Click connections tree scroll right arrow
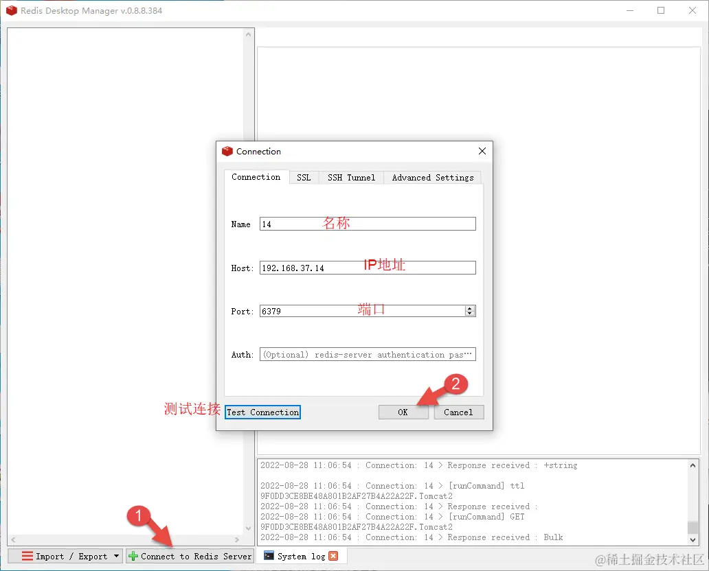 tap(237, 539)
